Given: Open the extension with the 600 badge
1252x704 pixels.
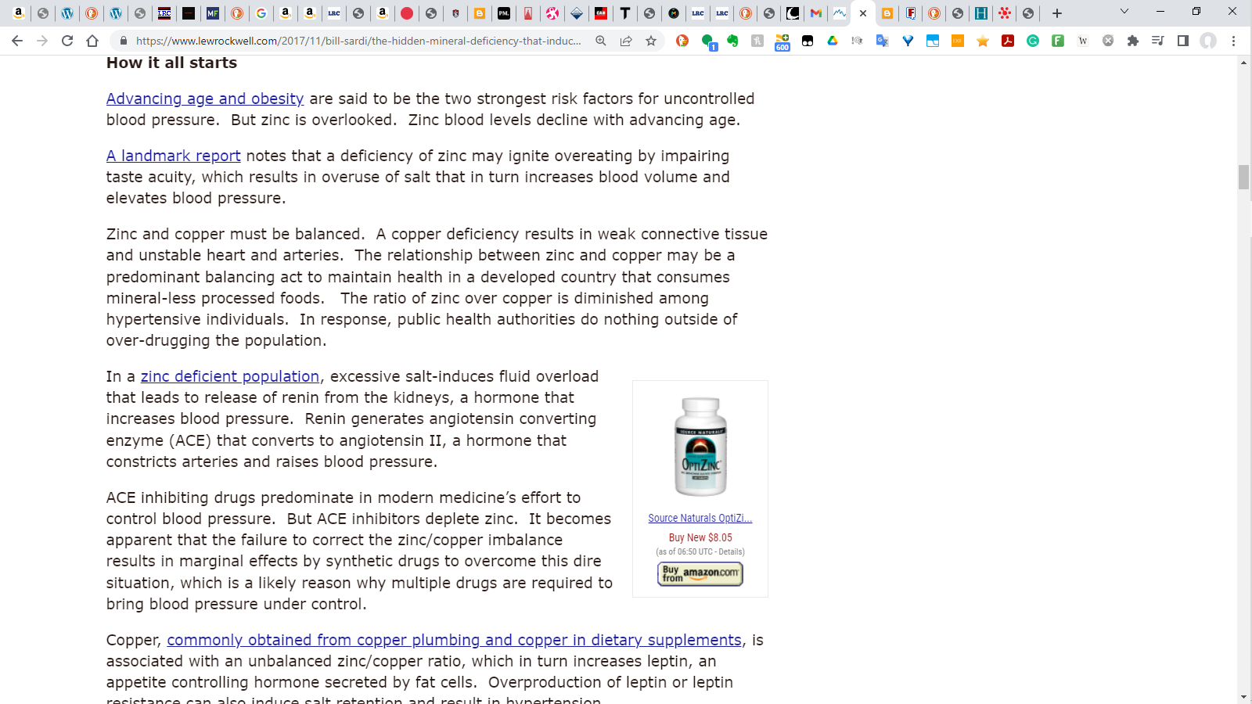Looking at the screenshot, I should pos(782,42).
